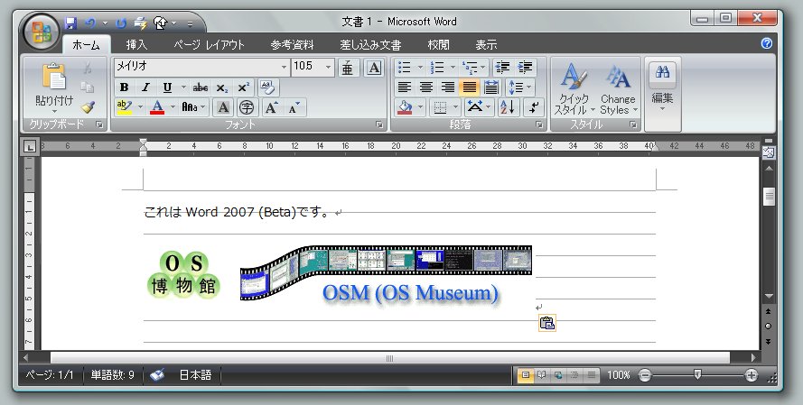Align text left

pyautogui.click(x=405, y=87)
